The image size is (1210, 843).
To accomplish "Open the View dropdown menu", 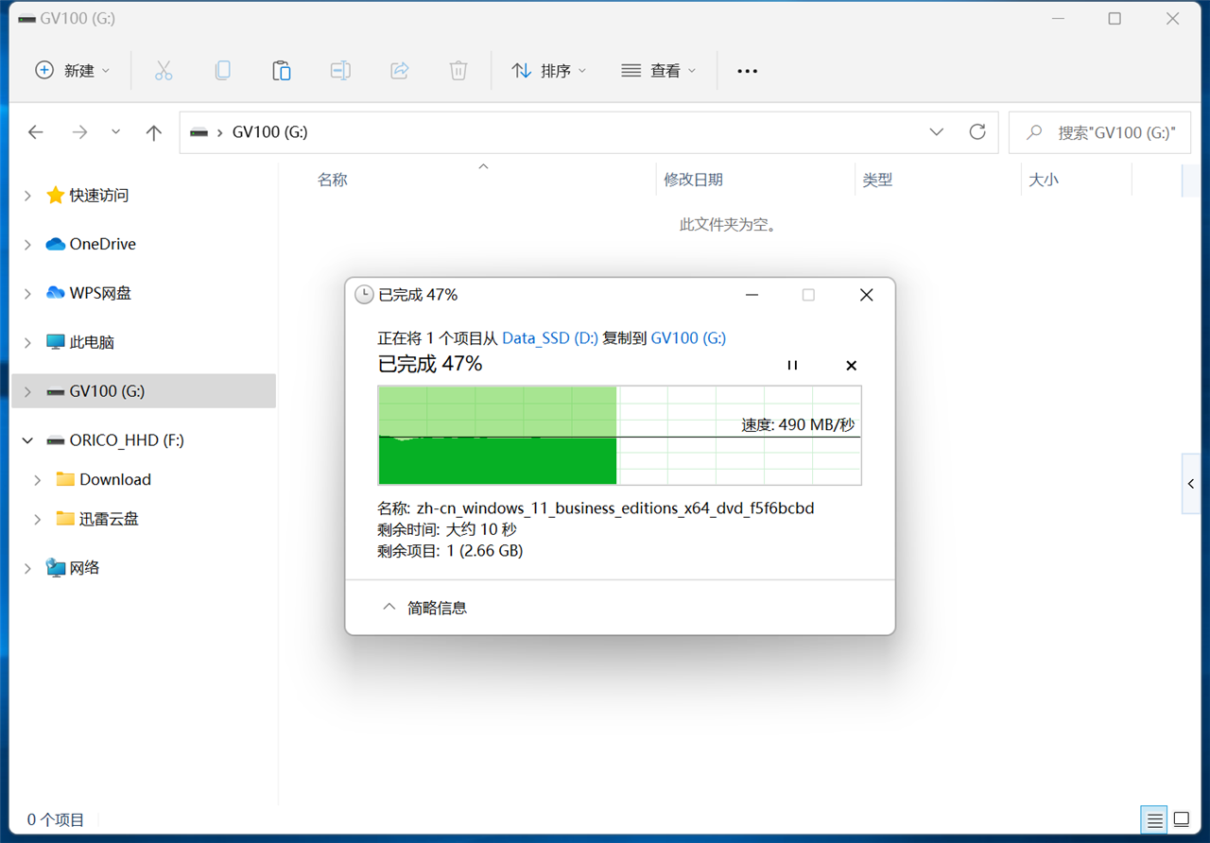I will [x=658, y=71].
